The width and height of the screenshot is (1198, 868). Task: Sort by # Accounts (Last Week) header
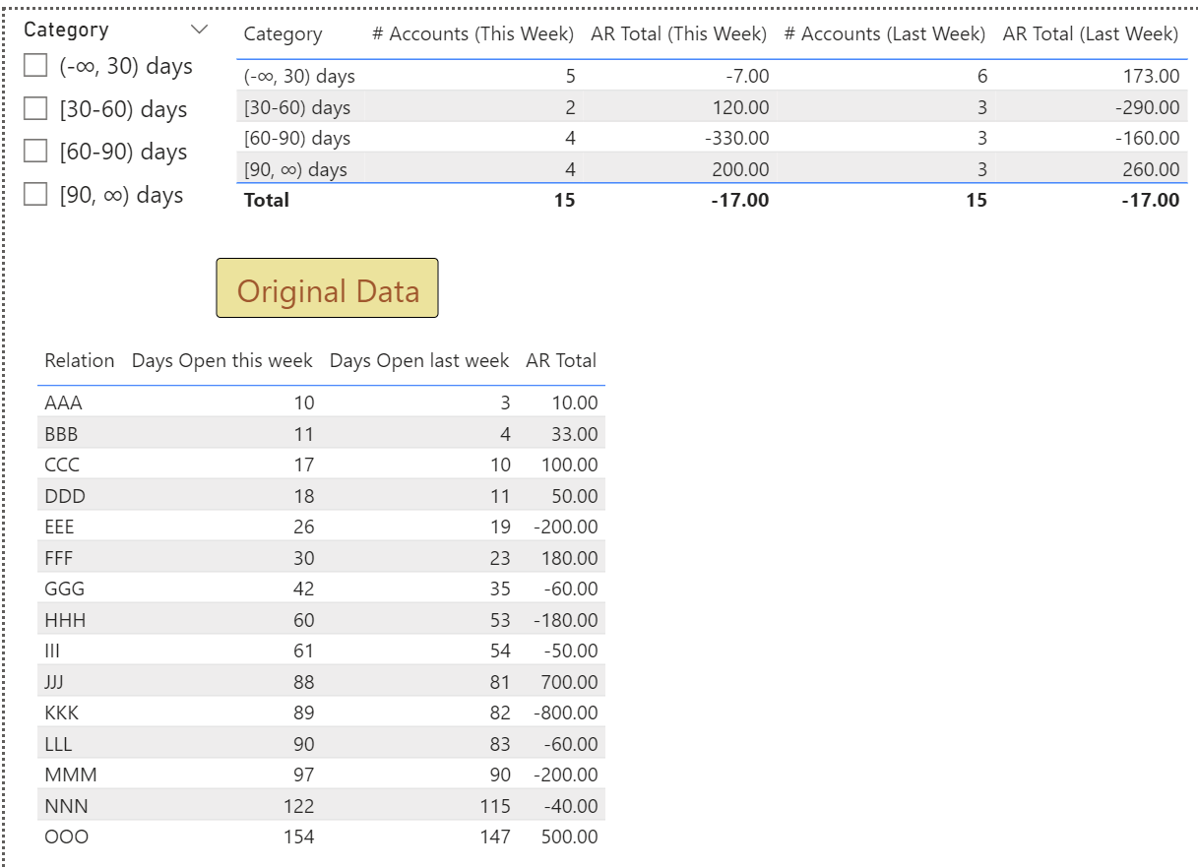coord(884,34)
